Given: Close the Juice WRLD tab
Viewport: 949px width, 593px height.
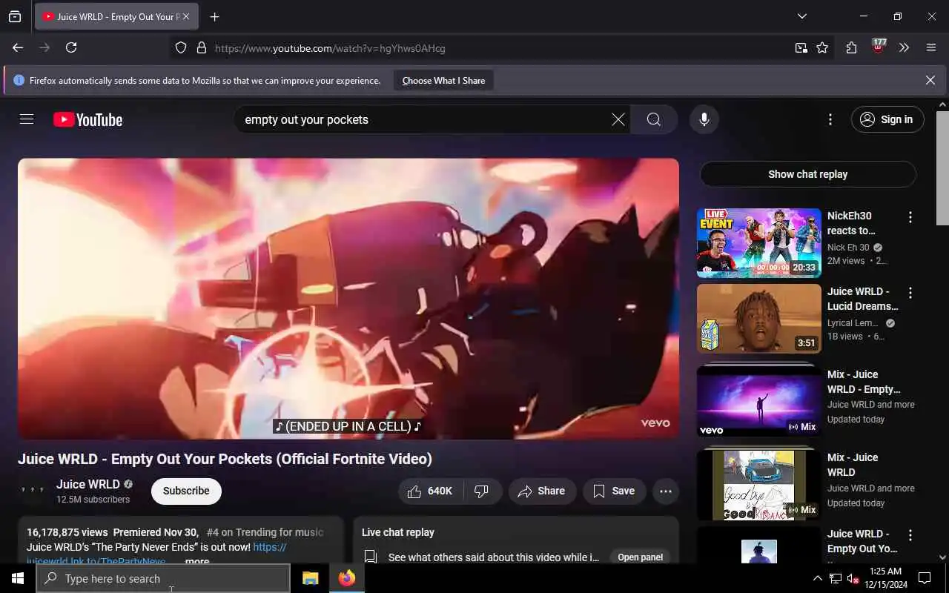Looking at the screenshot, I should [x=186, y=16].
